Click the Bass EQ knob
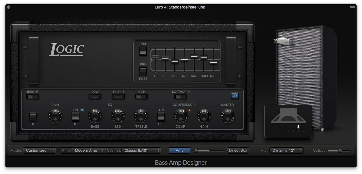This screenshot has height=174, width=362. [95, 116]
